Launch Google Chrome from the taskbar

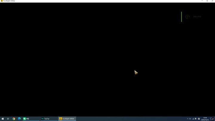coord(14,119)
